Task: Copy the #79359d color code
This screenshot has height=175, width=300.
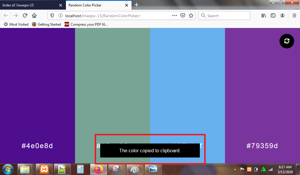Action: click(262, 146)
